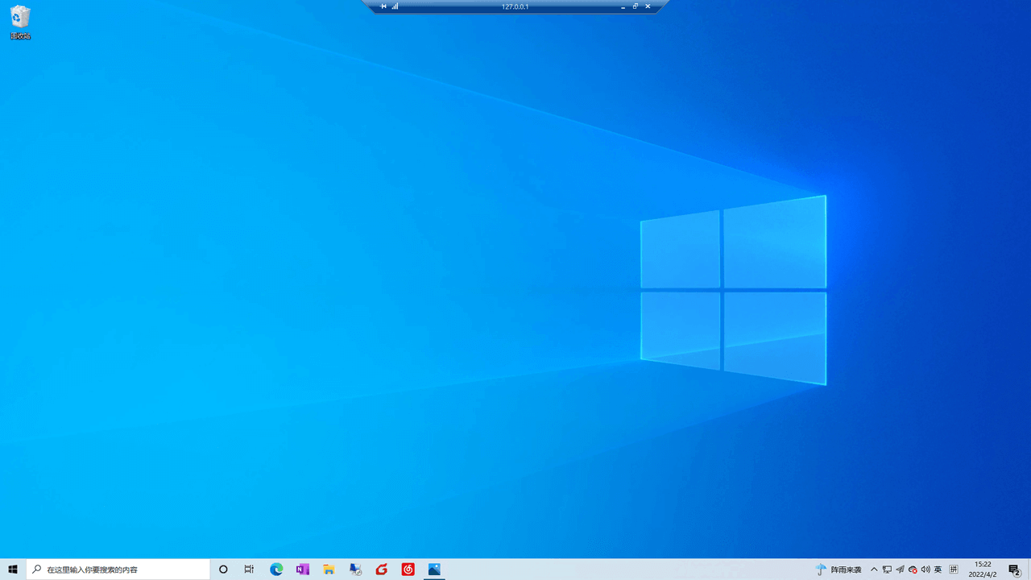The width and height of the screenshot is (1031, 580).
Task: Launch the red G application on taskbar
Action: tap(381, 570)
